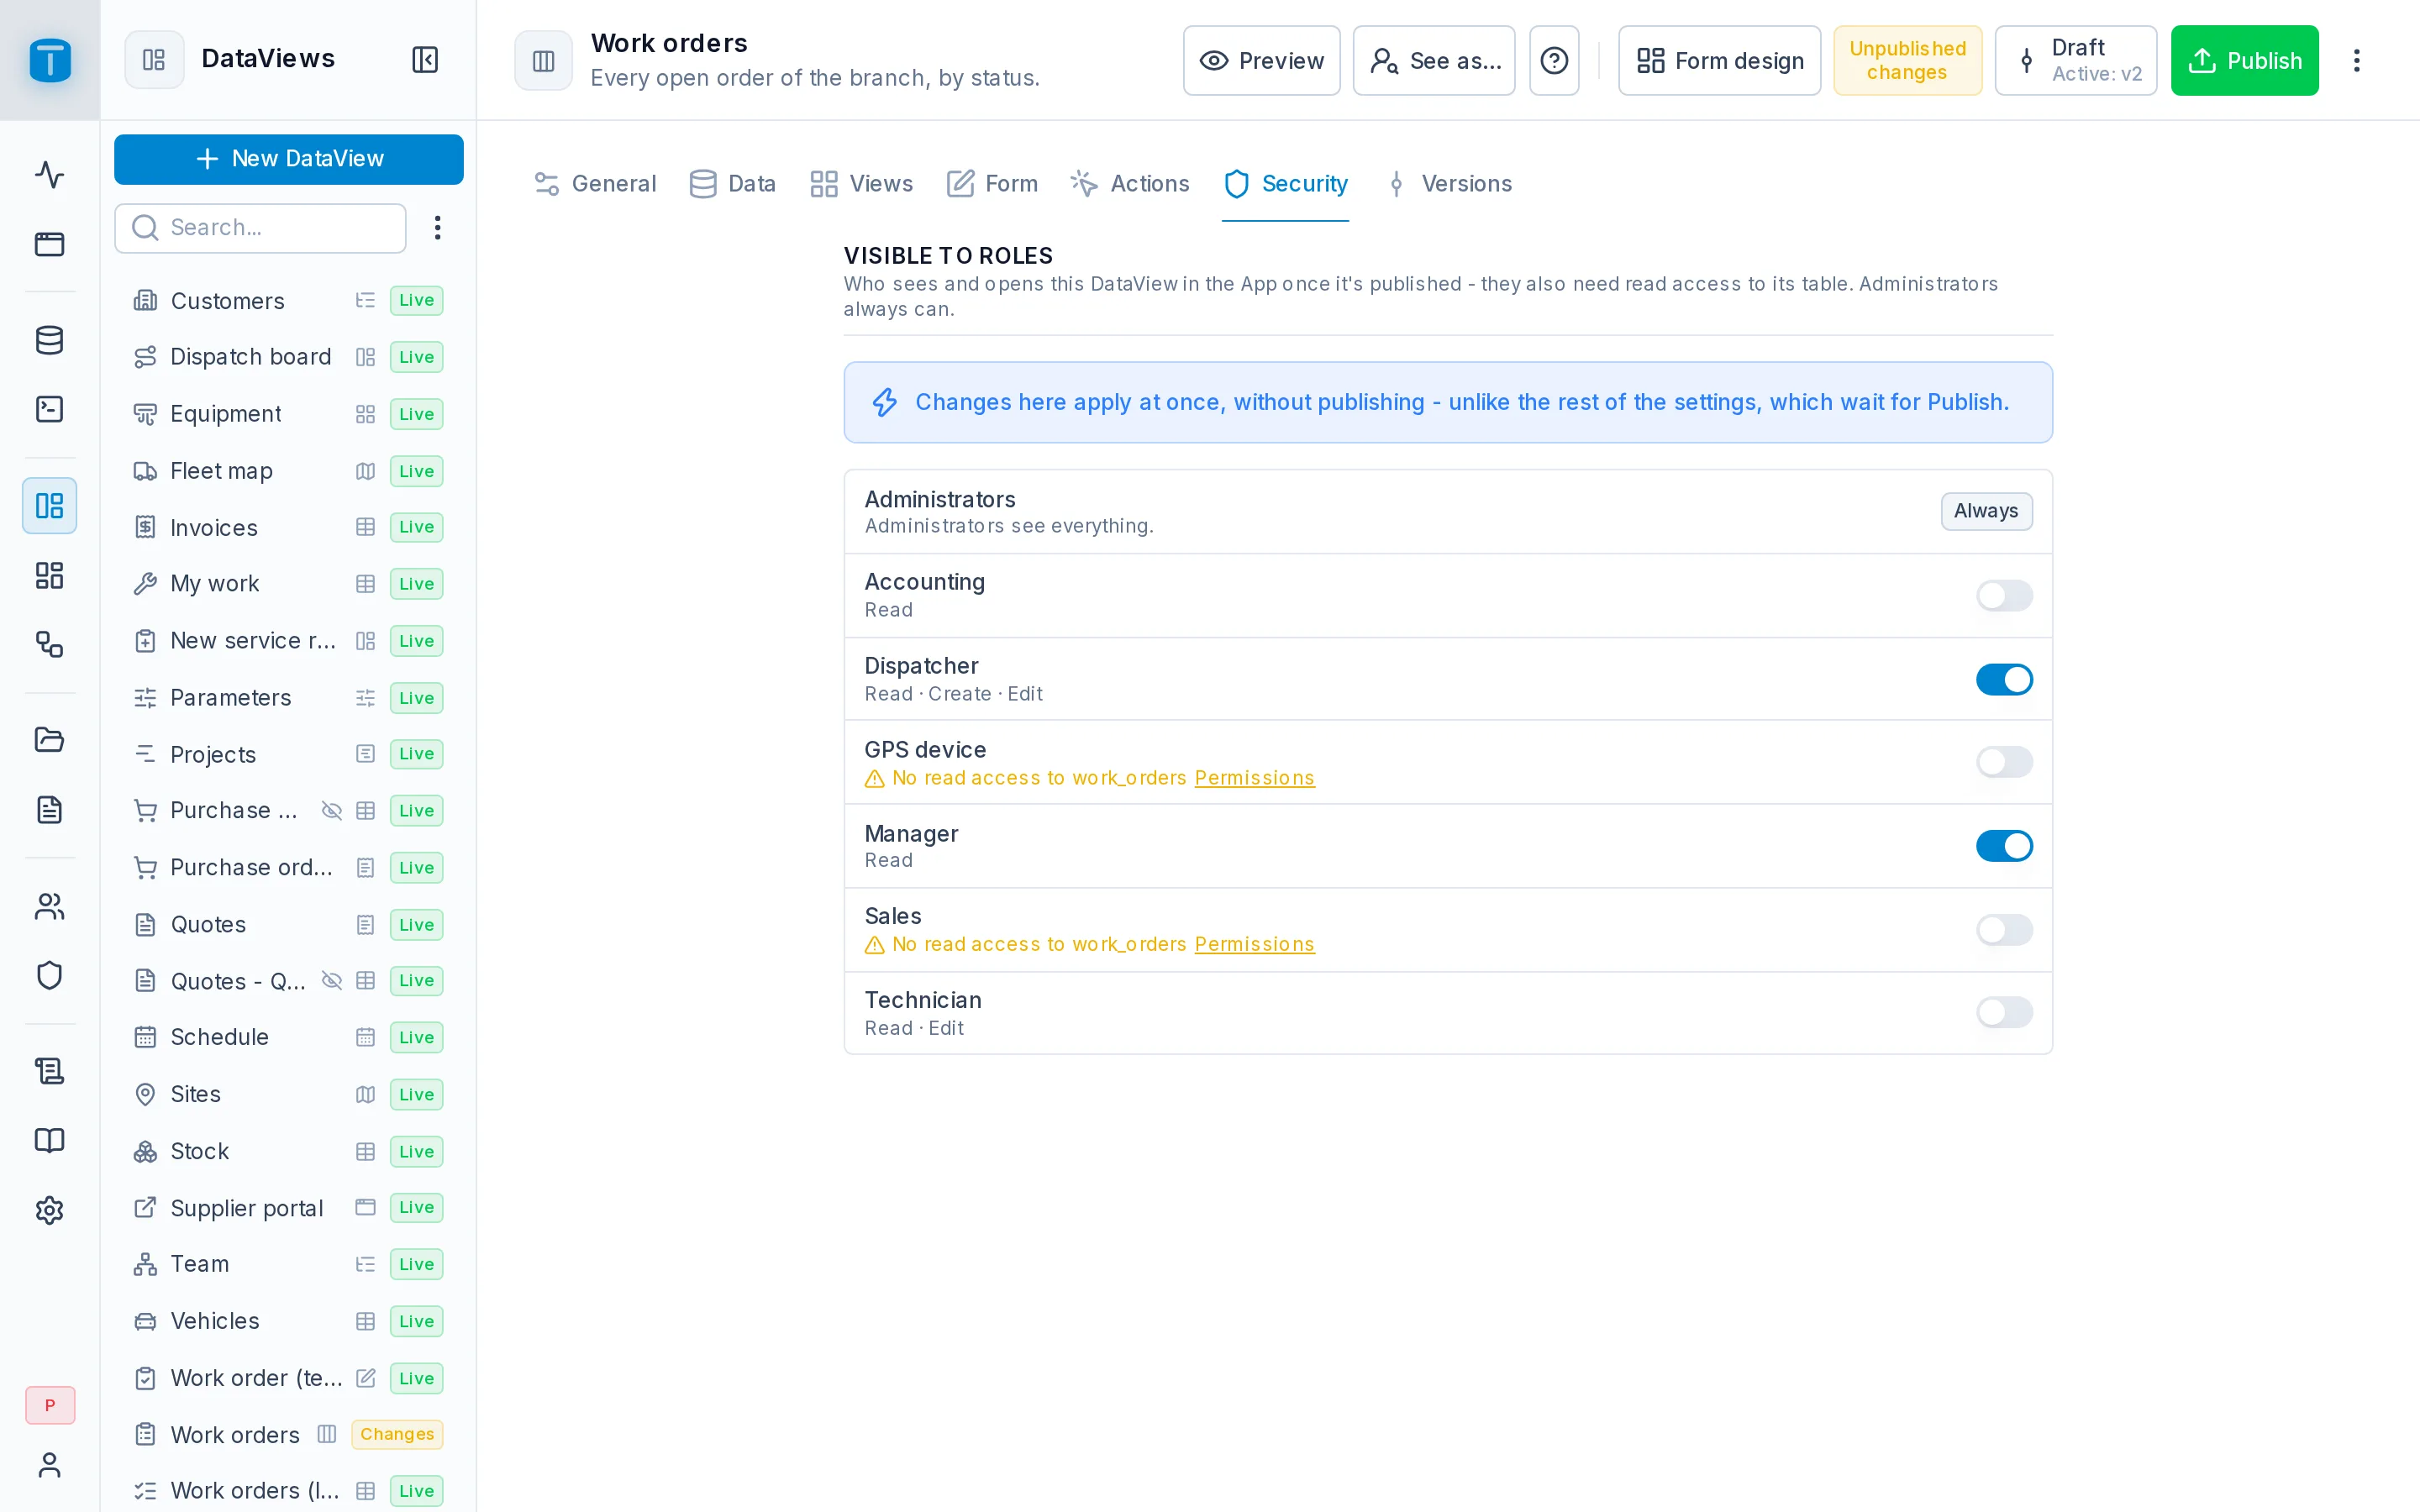2420x1512 pixels.
Task: Open Form design
Action: pos(1719,61)
